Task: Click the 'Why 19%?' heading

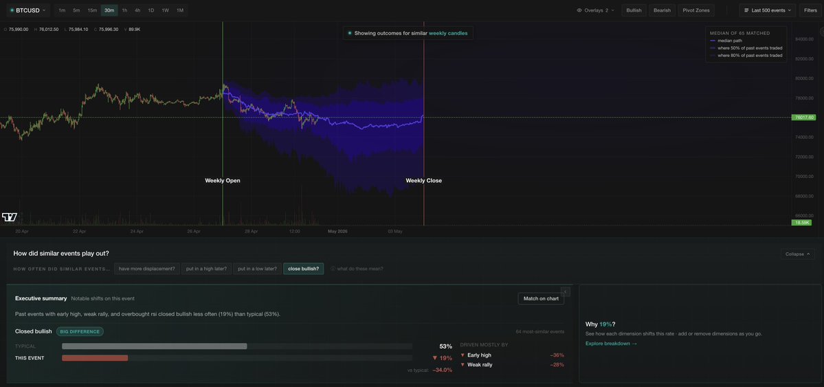Action: click(x=601, y=324)
